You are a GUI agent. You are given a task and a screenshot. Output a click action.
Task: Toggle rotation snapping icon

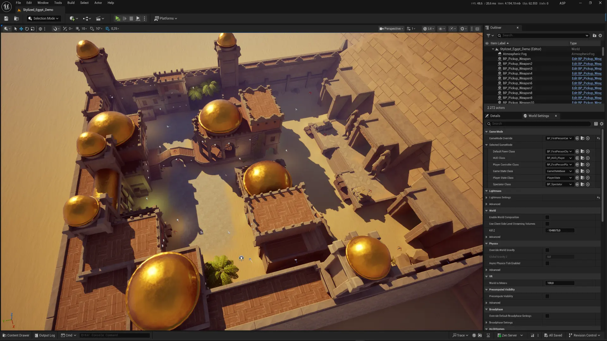click(x=92, y=29)
